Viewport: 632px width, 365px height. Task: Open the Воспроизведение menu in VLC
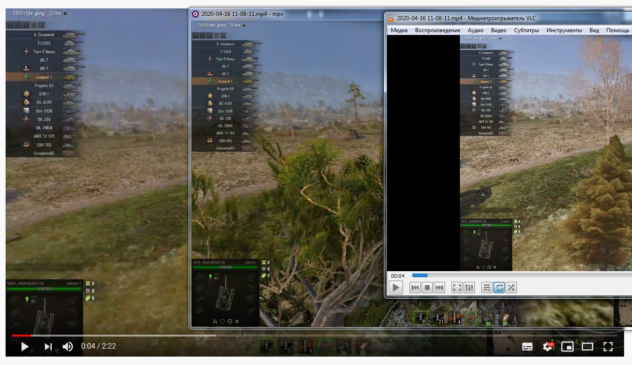point(438,30)
